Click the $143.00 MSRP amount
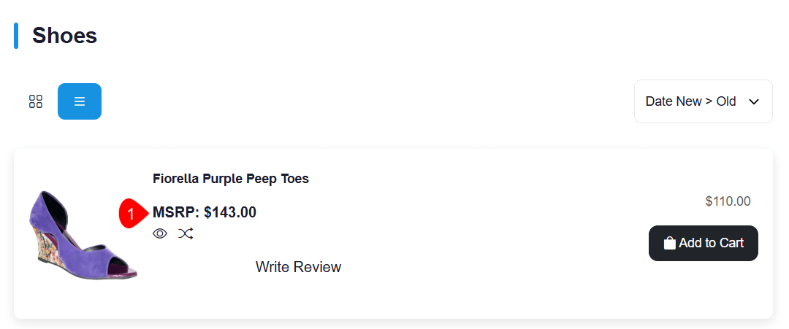This screenshot has height=329, width=789. click(230, 213)
